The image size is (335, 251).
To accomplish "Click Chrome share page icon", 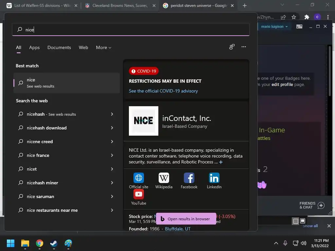I will 283,17.
